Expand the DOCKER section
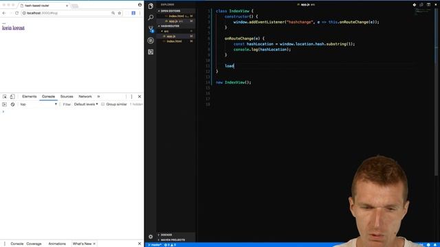This screenshot has height=247, width=440. 176,235
